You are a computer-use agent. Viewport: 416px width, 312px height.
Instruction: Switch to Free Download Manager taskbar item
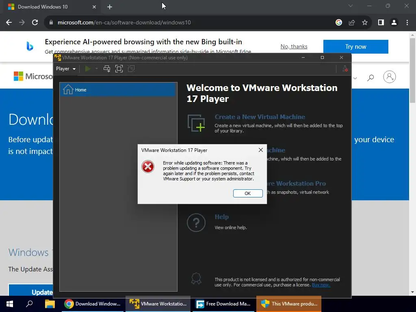[x=223, y=304]
